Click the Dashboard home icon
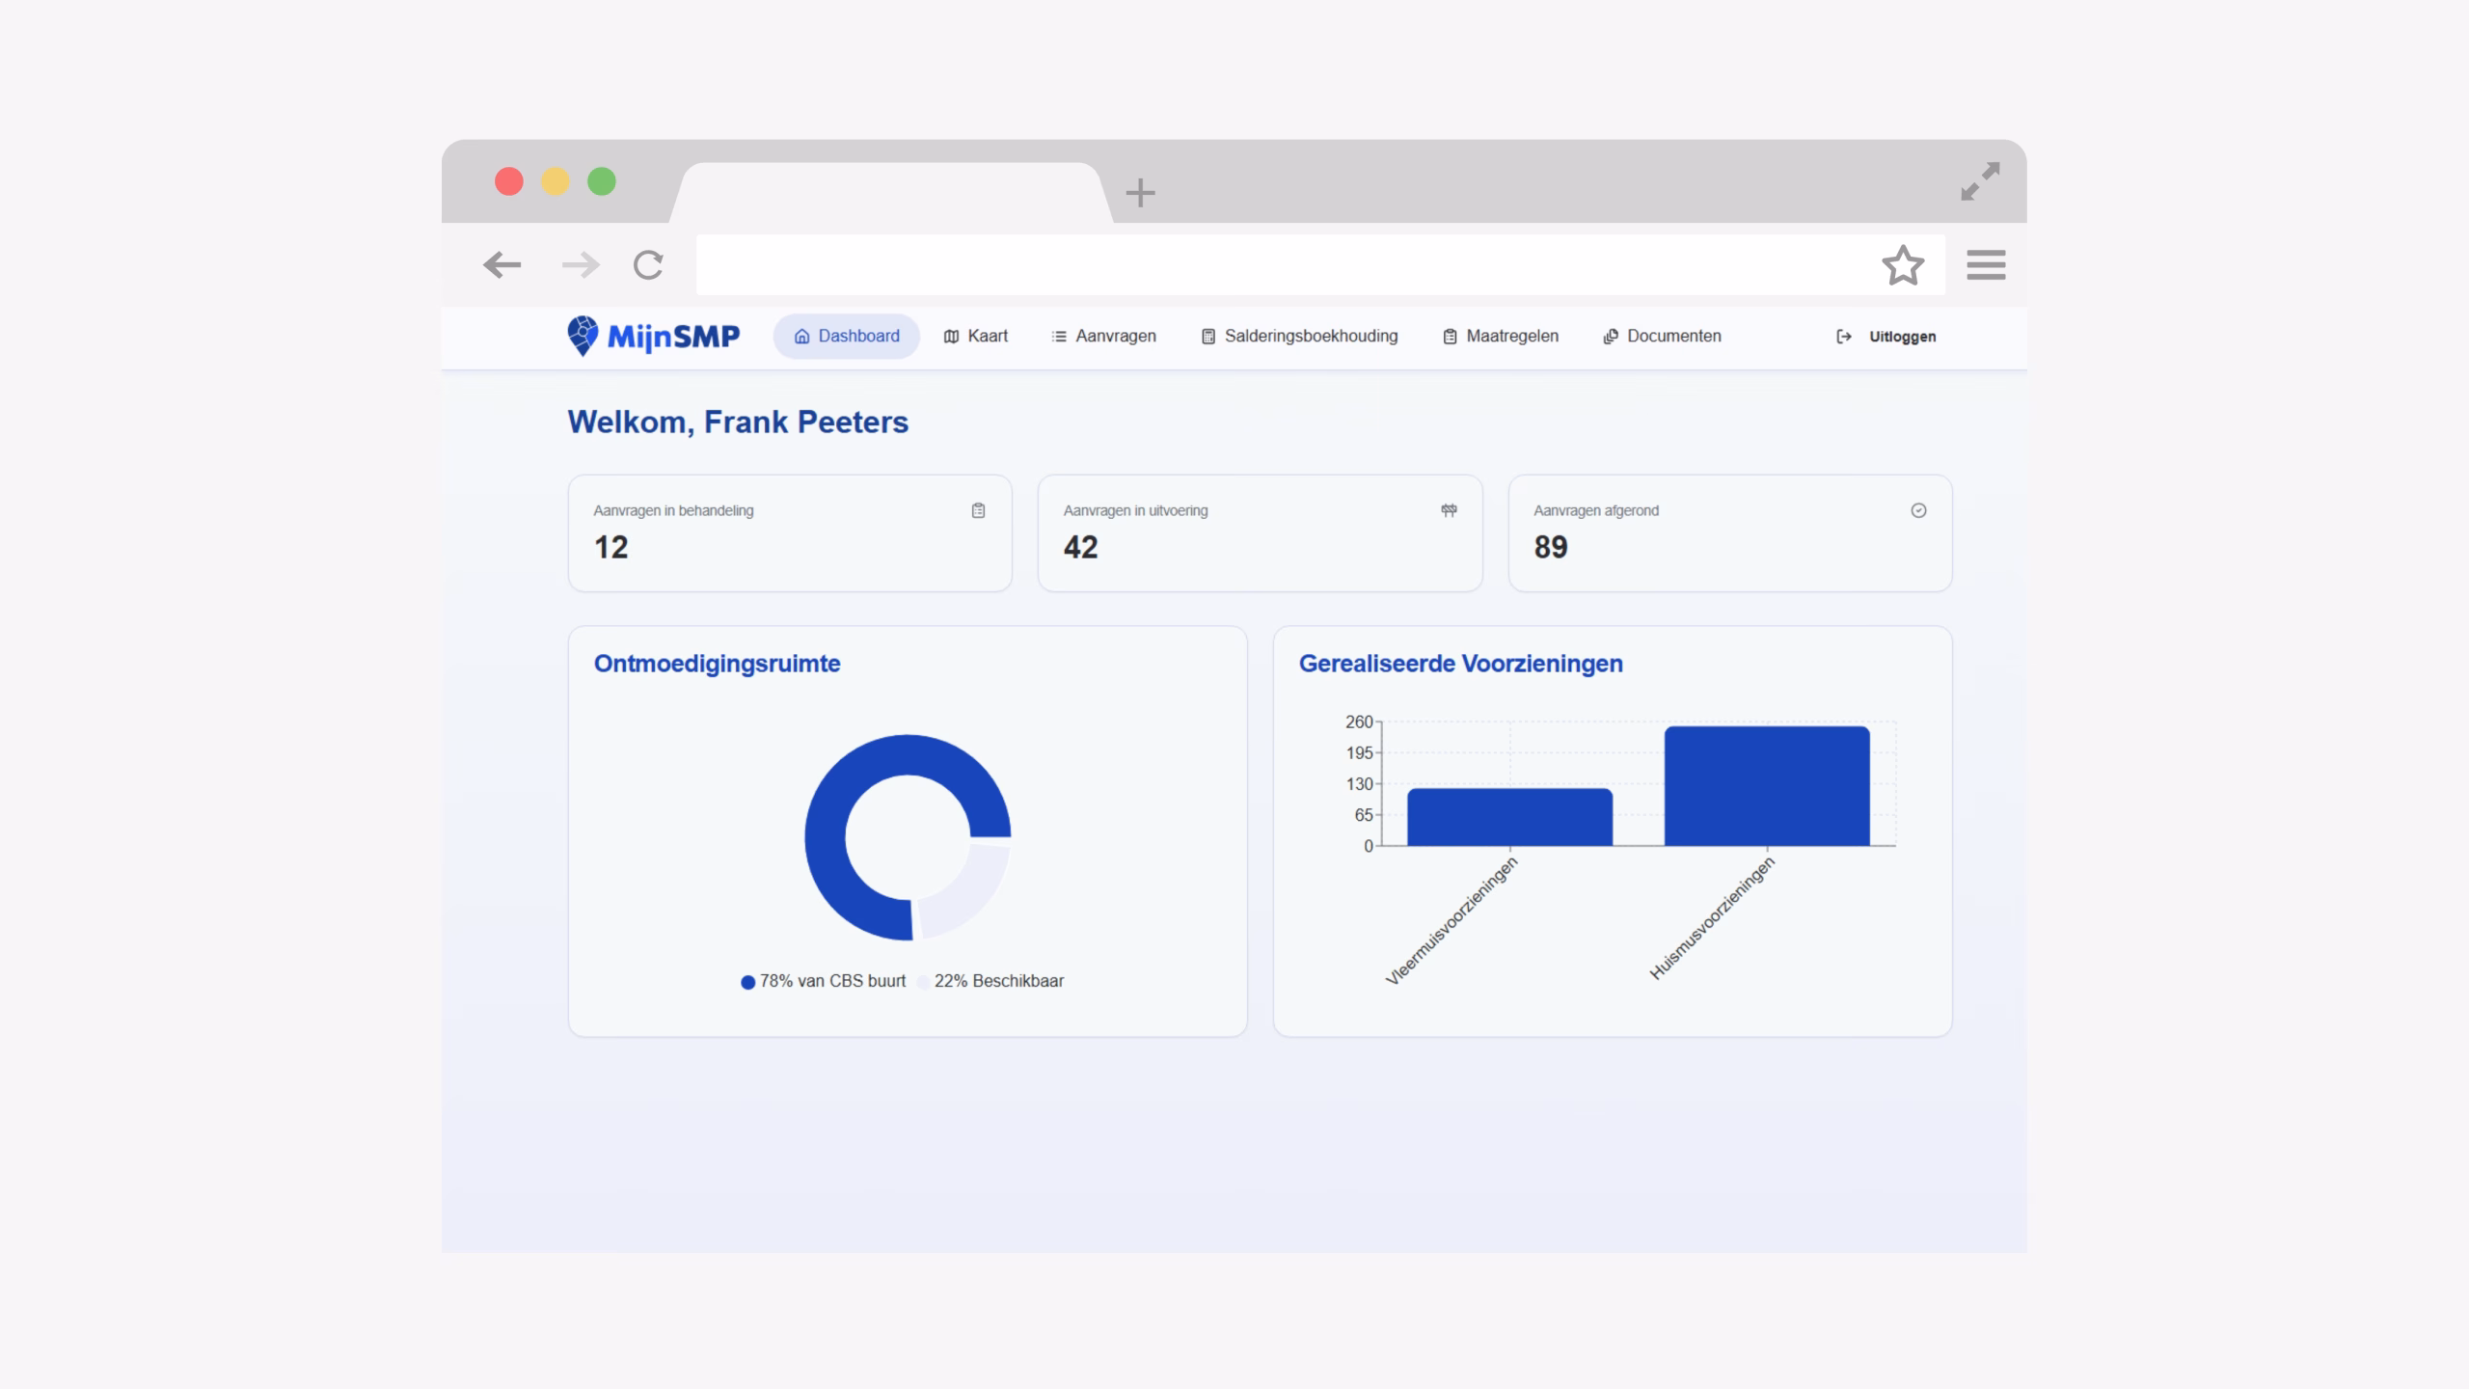This screenshot has height=1389, width=2469. coord(801,336)
